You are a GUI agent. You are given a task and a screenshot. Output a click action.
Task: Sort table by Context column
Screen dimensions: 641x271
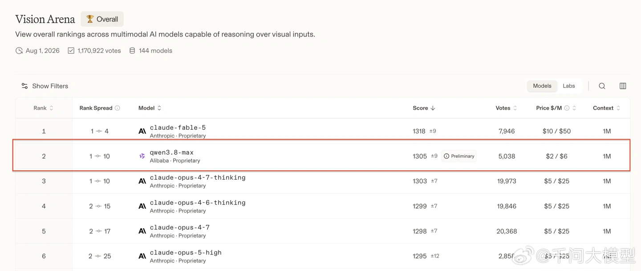[x=606, y=108]
